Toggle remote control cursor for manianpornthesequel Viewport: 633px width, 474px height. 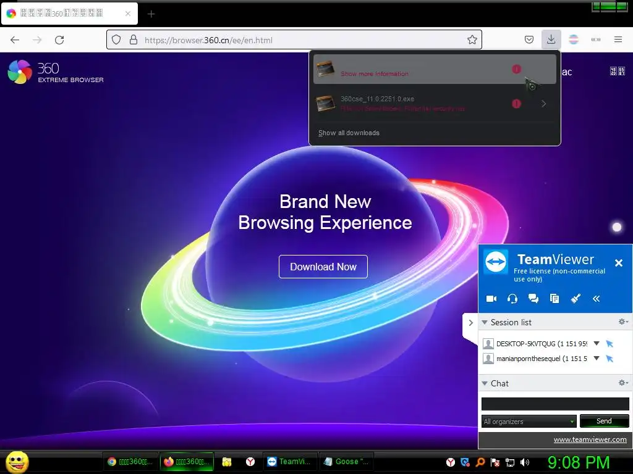tap(610, 359)
